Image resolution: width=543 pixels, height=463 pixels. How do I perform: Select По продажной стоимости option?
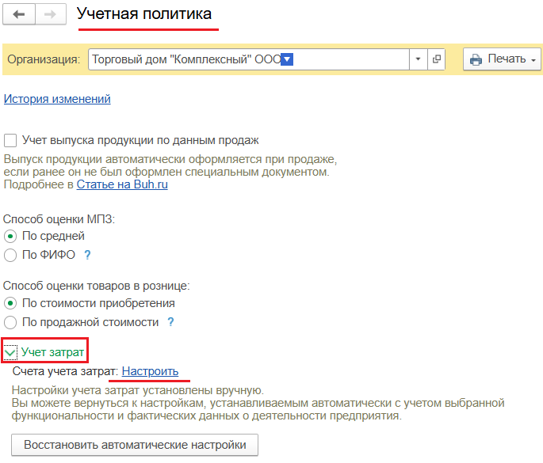(10, 322)
